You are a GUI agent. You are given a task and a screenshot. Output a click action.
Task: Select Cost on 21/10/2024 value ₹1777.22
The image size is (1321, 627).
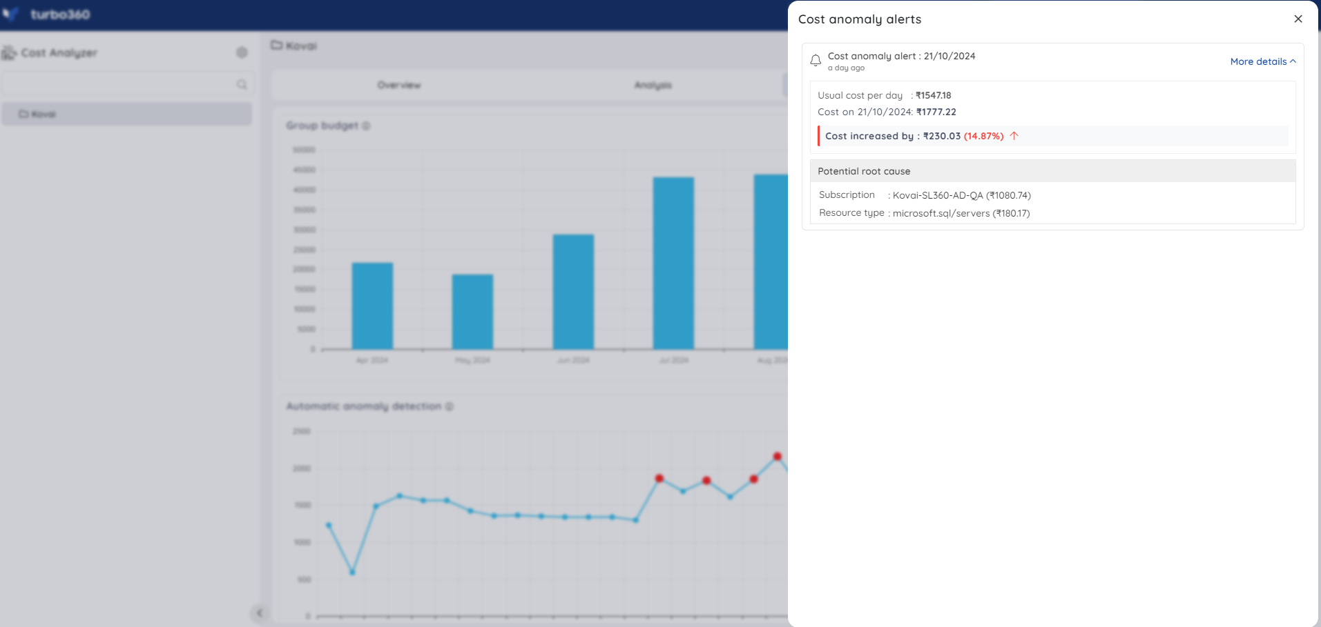pyautogui.click(x=936, y=112)
